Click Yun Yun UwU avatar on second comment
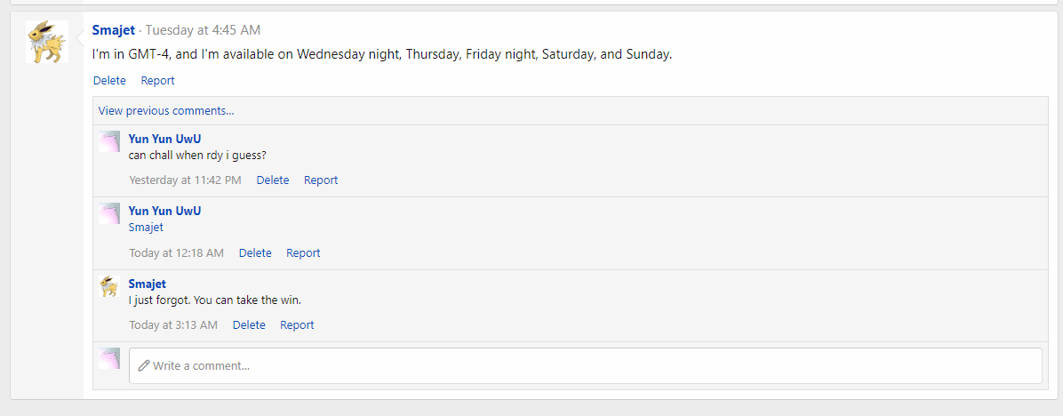This screenshot has width=1063, height=416. (109, 213)
